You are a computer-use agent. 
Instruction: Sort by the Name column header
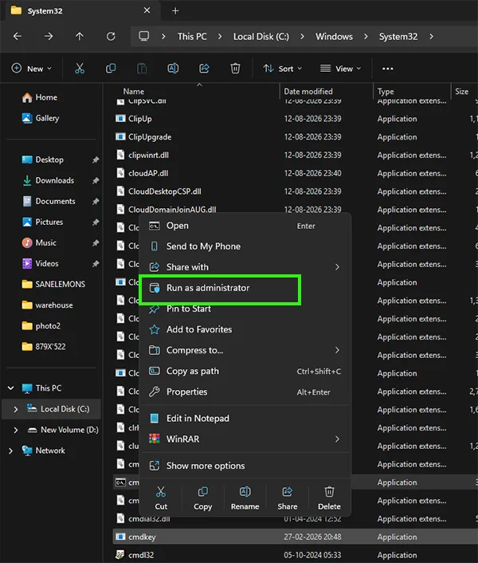133,91
